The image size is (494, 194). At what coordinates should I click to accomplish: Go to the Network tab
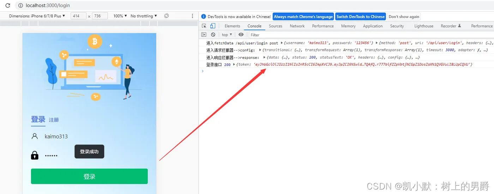click(297, 26)
